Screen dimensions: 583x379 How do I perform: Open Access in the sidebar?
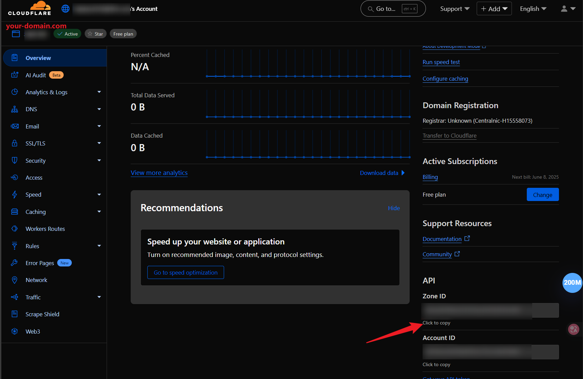pyautogui.click(x=55, y=177)
